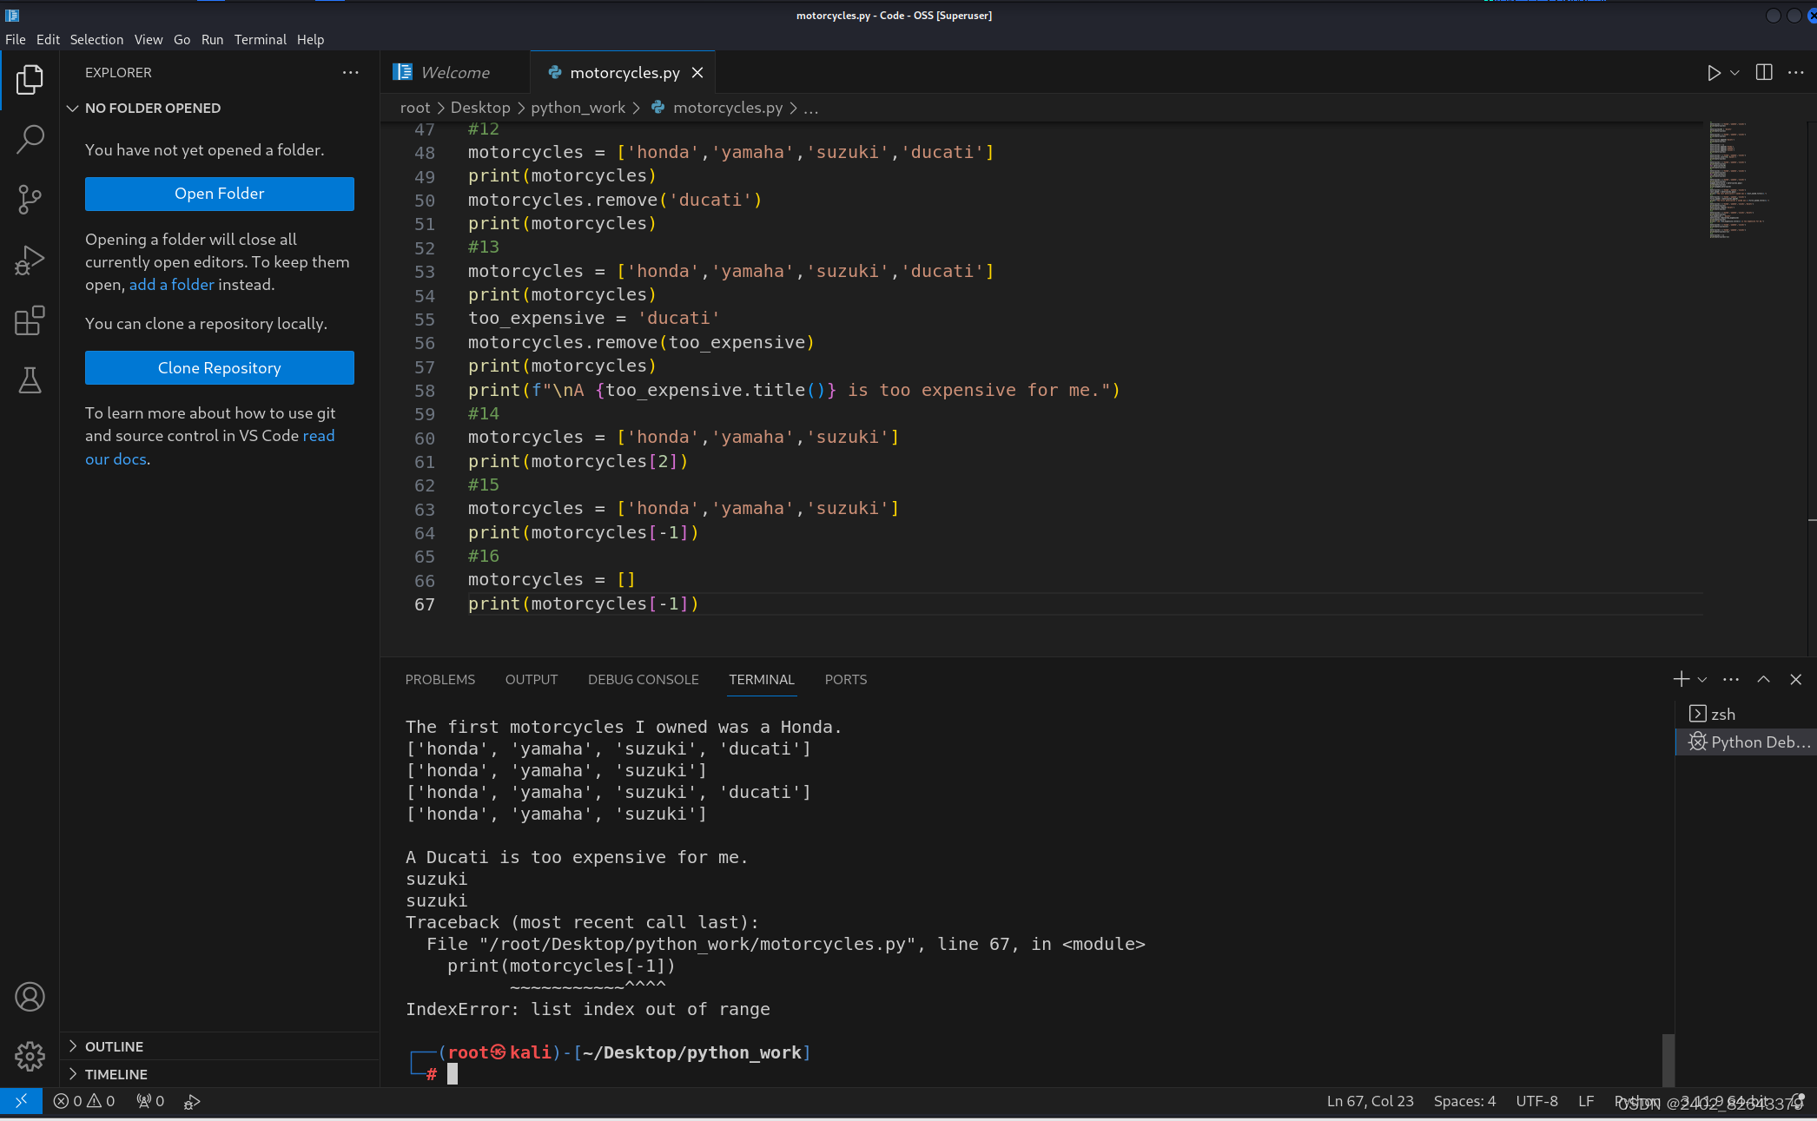Screen dimensions: 1817x1121
Task: Open the Testing flask icon
Action: (x=30, y=380)
